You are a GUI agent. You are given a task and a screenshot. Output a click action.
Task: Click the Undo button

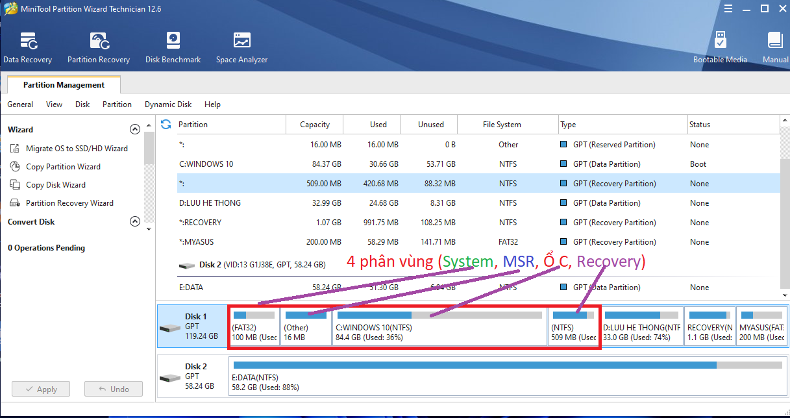click(x=114, y=389)
